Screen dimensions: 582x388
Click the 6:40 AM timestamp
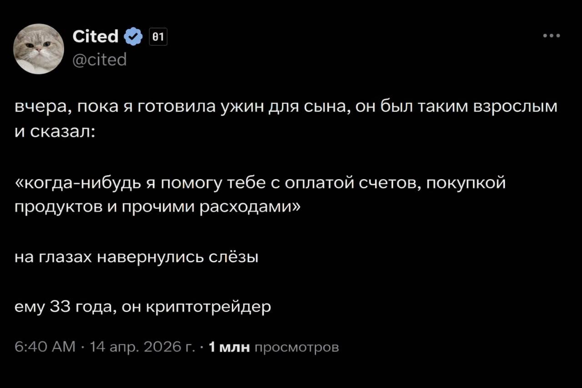tap(45, 348)
